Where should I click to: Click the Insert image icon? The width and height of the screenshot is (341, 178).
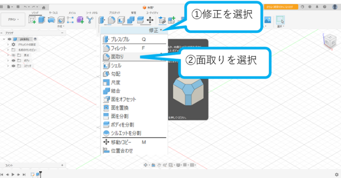tap(268, 20)
